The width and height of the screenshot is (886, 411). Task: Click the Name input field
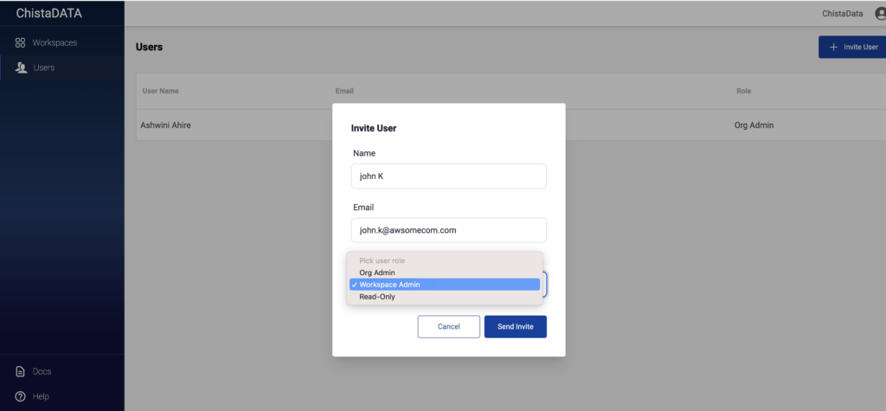(x=449, y=177)
